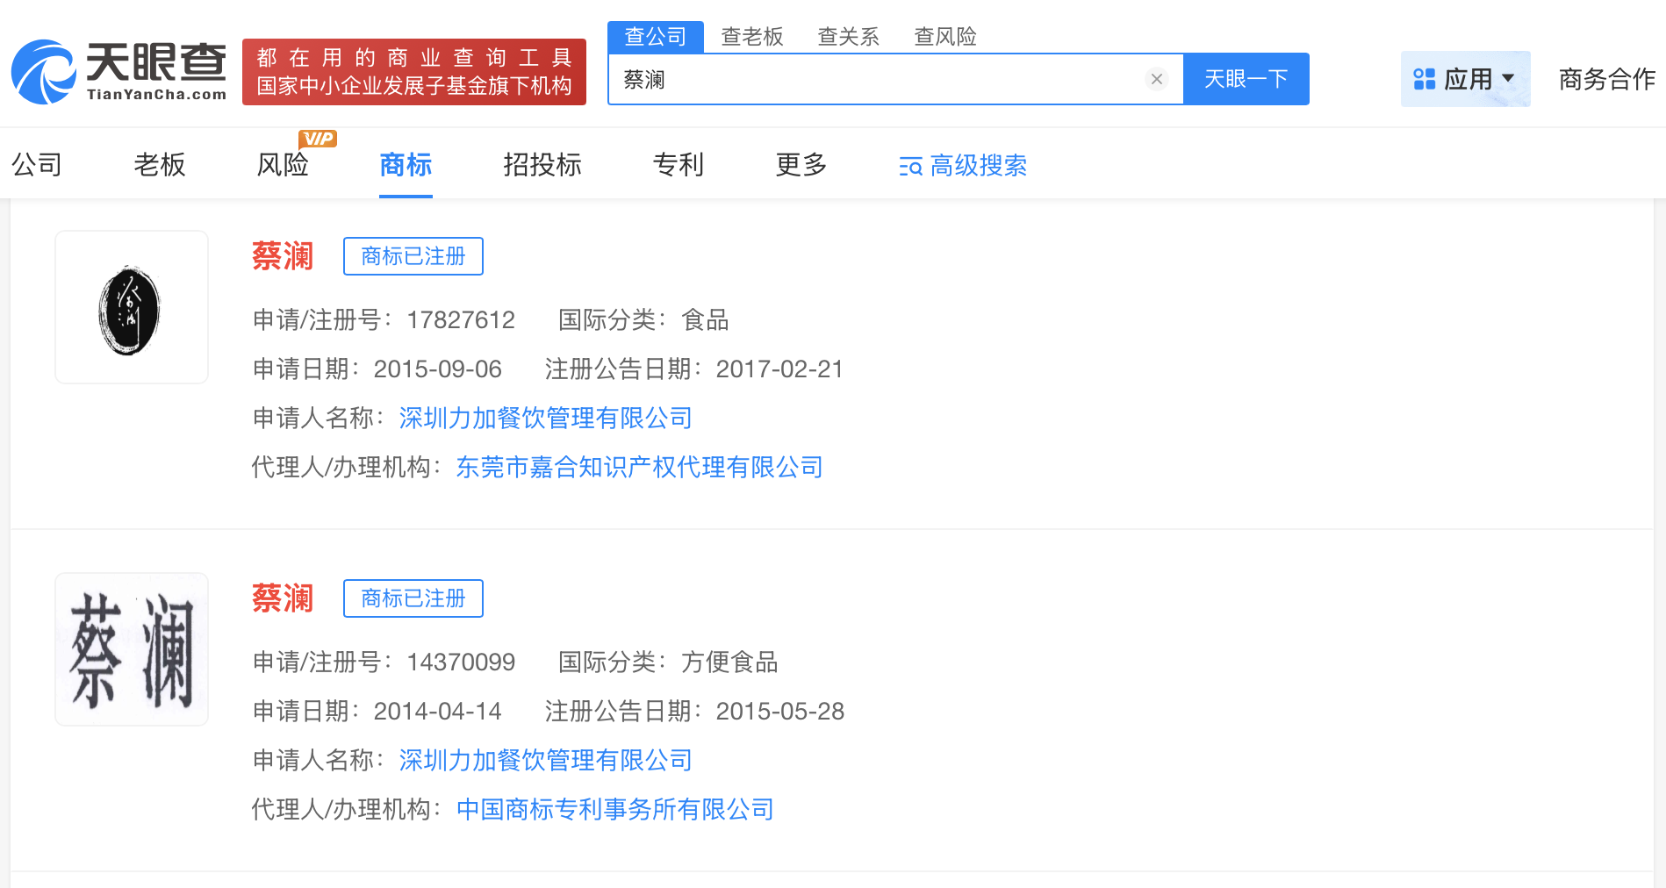The image size is (1666, 888).
Task: Select the 查关系 search tab
Action: 849,36
